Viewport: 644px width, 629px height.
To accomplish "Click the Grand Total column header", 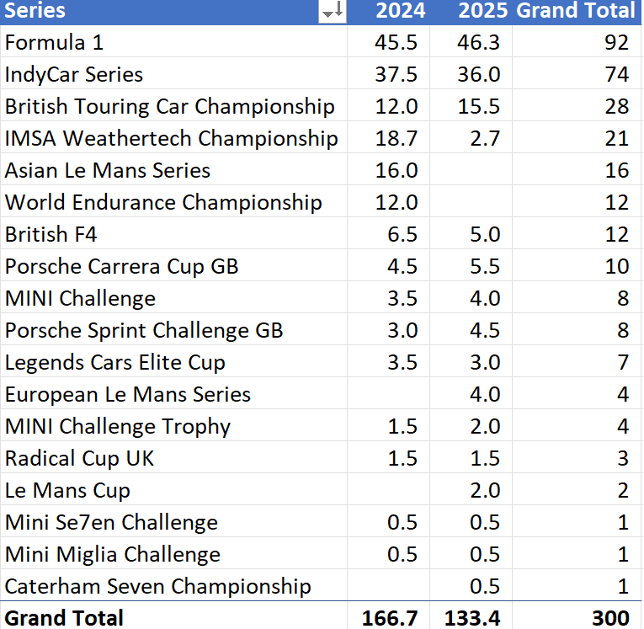I will 575,11.
